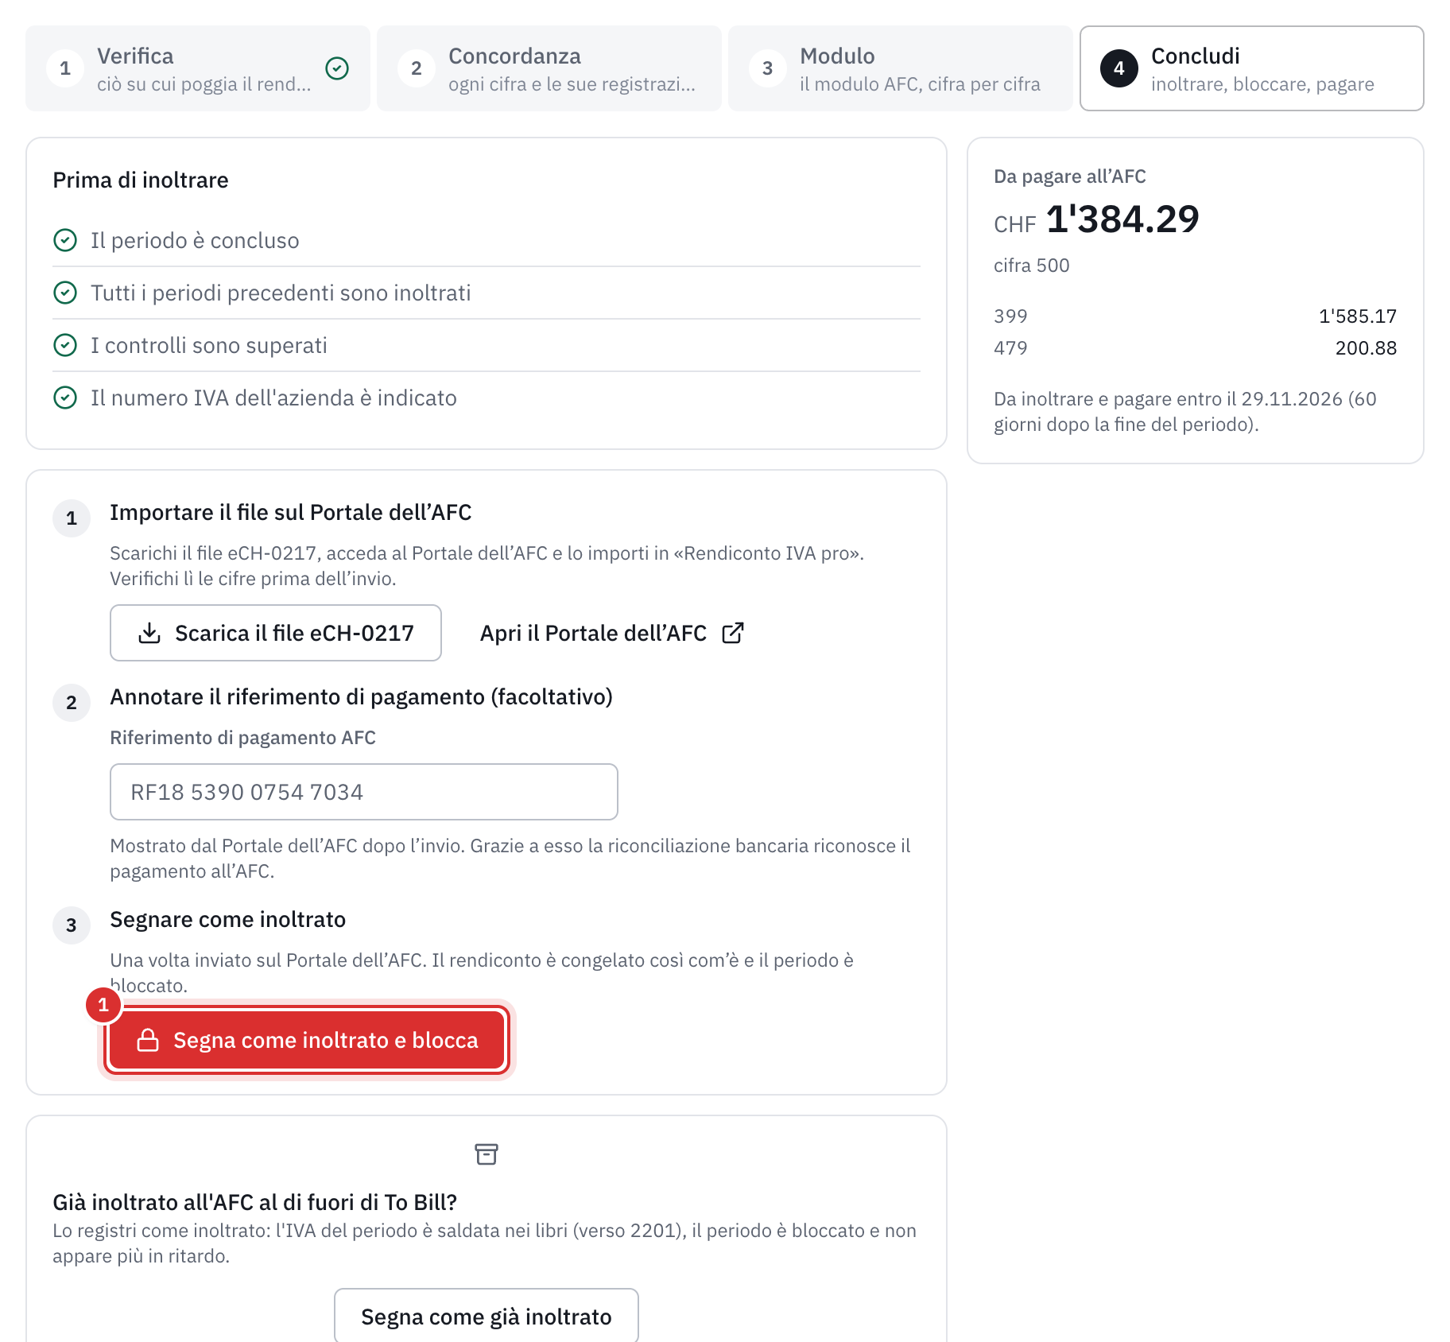Click 'Segna come già inoltrato' button
The image size is (1450, 1342).
[487, 1317]
